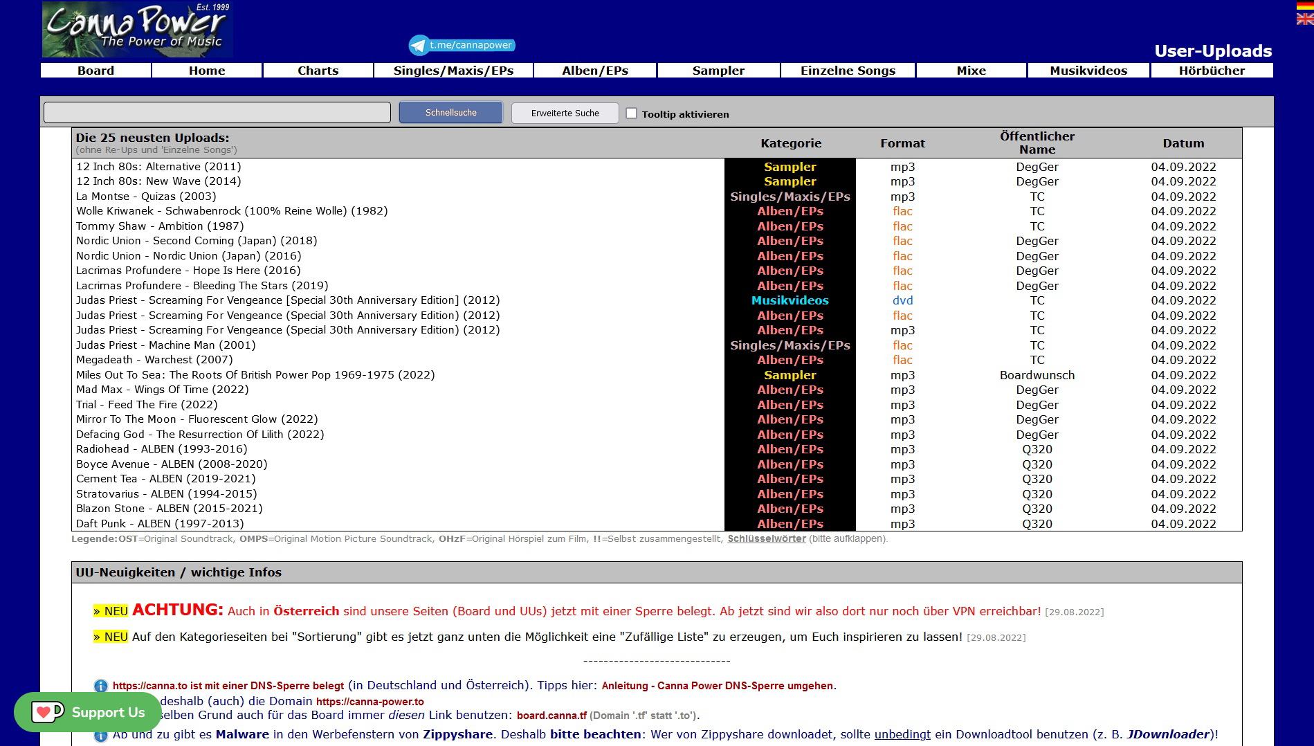Viewport: 1314px width, 746px height.
Task: Switch language with the German flag
Action: point(1305,6)
